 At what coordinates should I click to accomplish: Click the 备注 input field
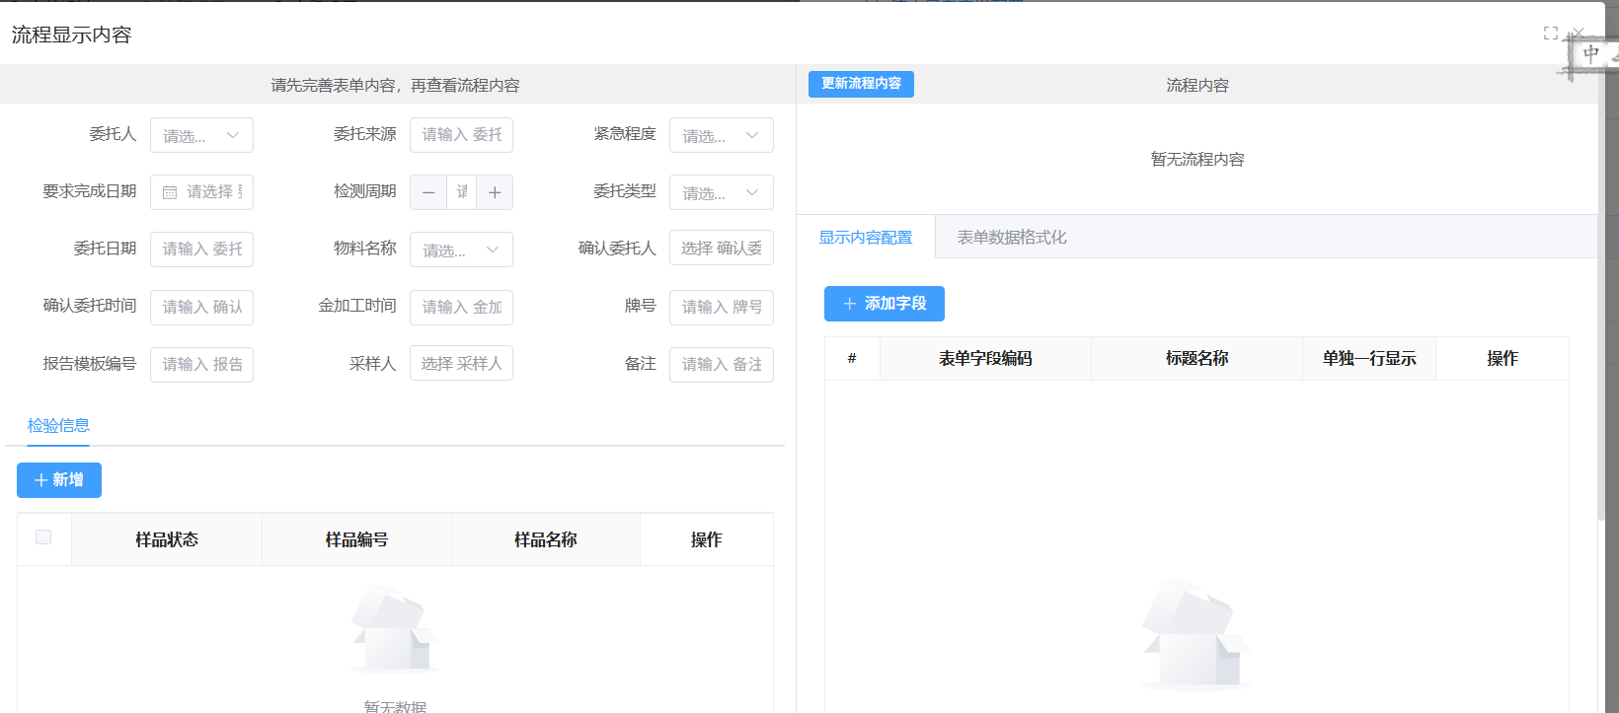(x=721, y=365)
